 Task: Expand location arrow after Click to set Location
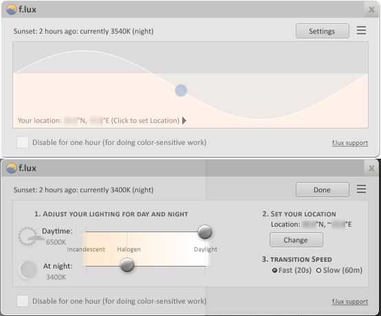coord(184,120)
